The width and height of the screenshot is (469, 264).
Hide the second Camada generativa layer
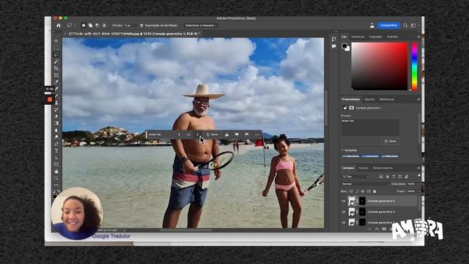(x=344, y=212)
